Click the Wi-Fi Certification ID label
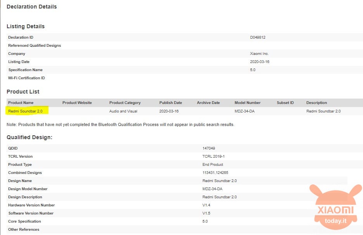This screenshot has width=363, height=235. [26, 78]
